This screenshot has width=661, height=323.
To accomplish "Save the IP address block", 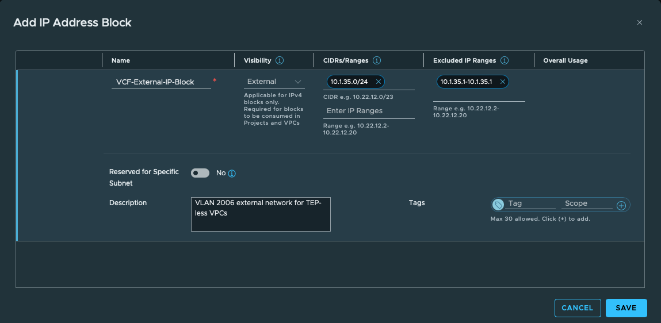I will click(x=626, y=308).
